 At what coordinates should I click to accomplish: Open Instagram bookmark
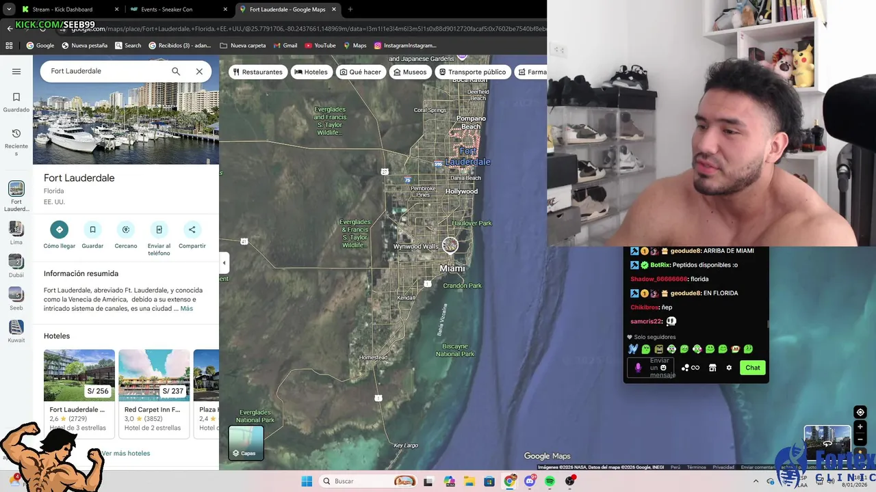tap(404, 46)
